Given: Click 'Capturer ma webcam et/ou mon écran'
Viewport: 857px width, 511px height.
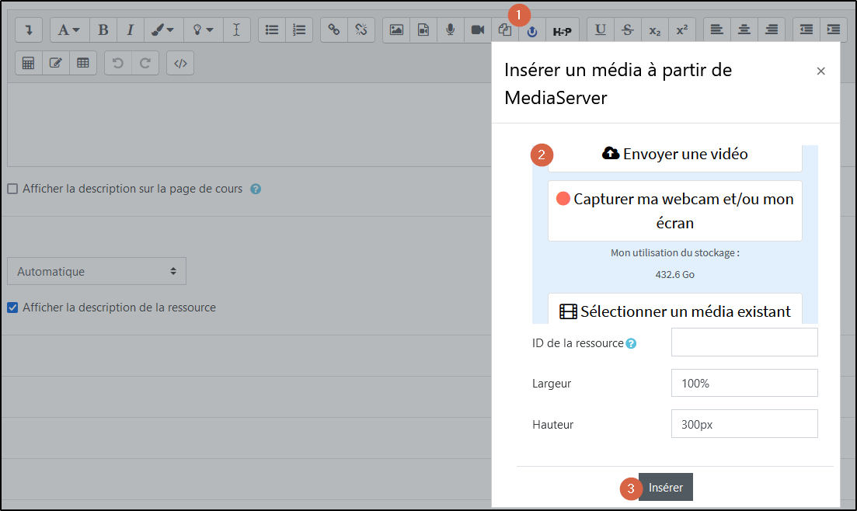Looking at the screenshot, I should tap(674, 210).
